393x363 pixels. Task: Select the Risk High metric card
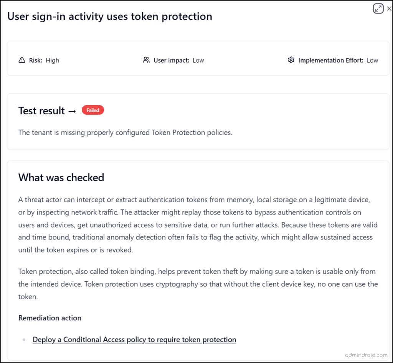(38, 60)
